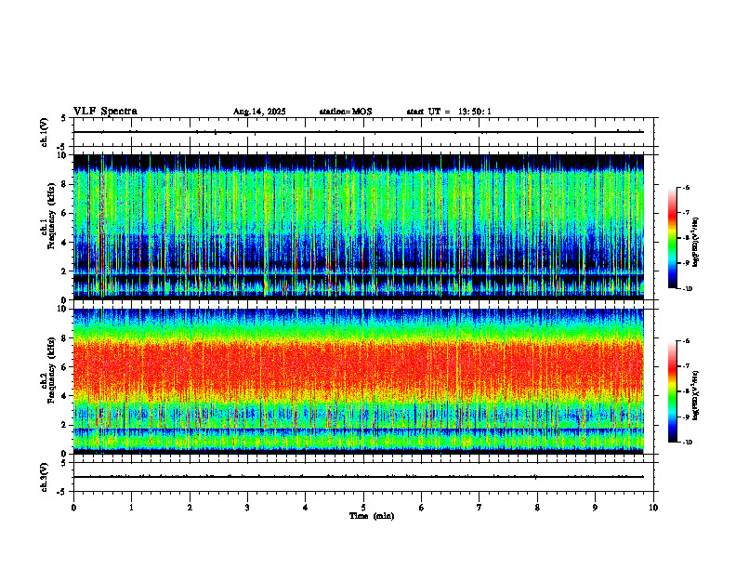Image resolution: width=736 pixels, height=569 pixels.
Task: Select the "start UT = 13:50: 1" text
Action: (x=449, y=112)
